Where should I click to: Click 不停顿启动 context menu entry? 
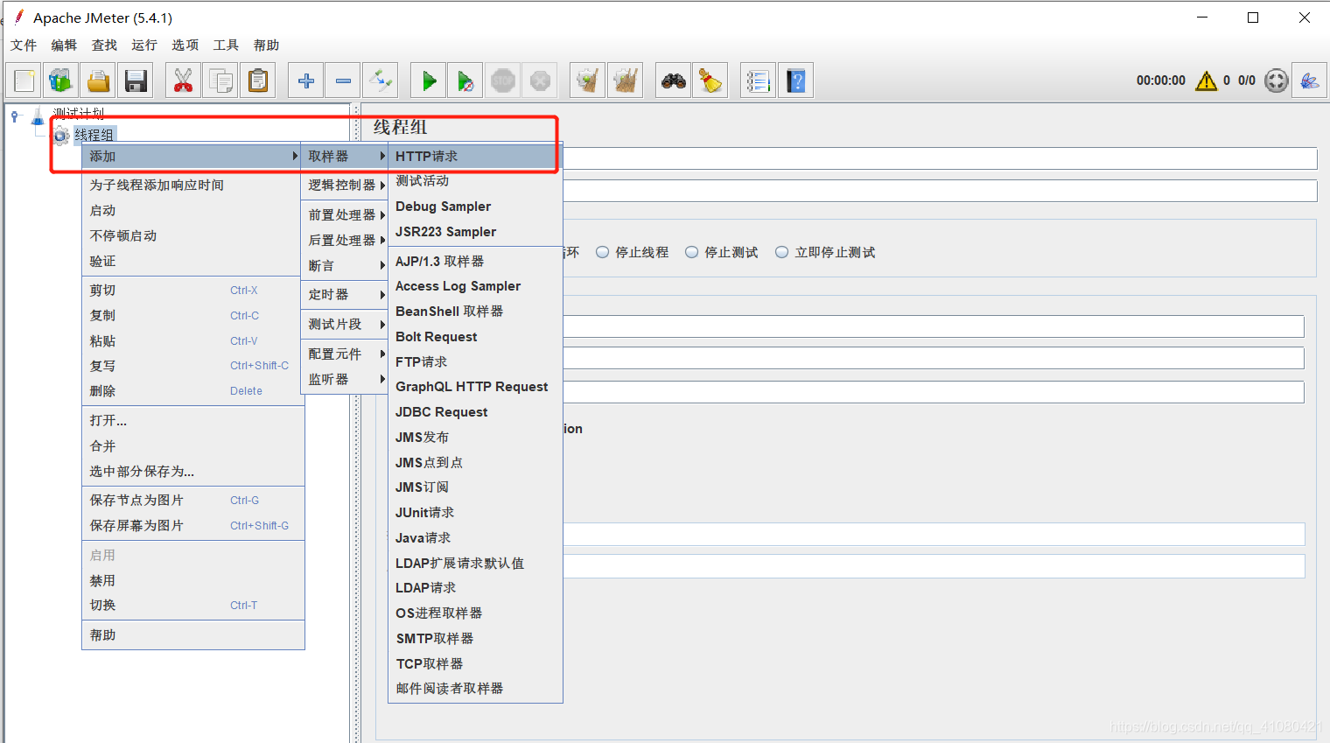[192, 235]
